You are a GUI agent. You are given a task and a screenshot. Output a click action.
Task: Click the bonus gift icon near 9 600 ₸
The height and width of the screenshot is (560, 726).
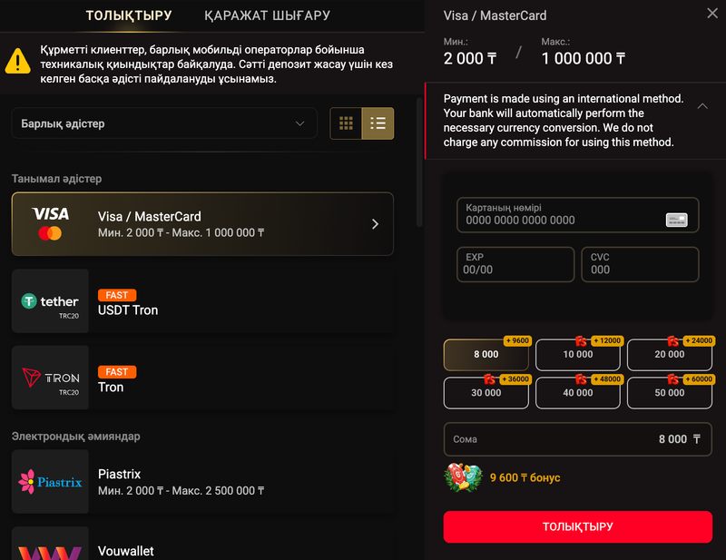(x=464, y=477)
